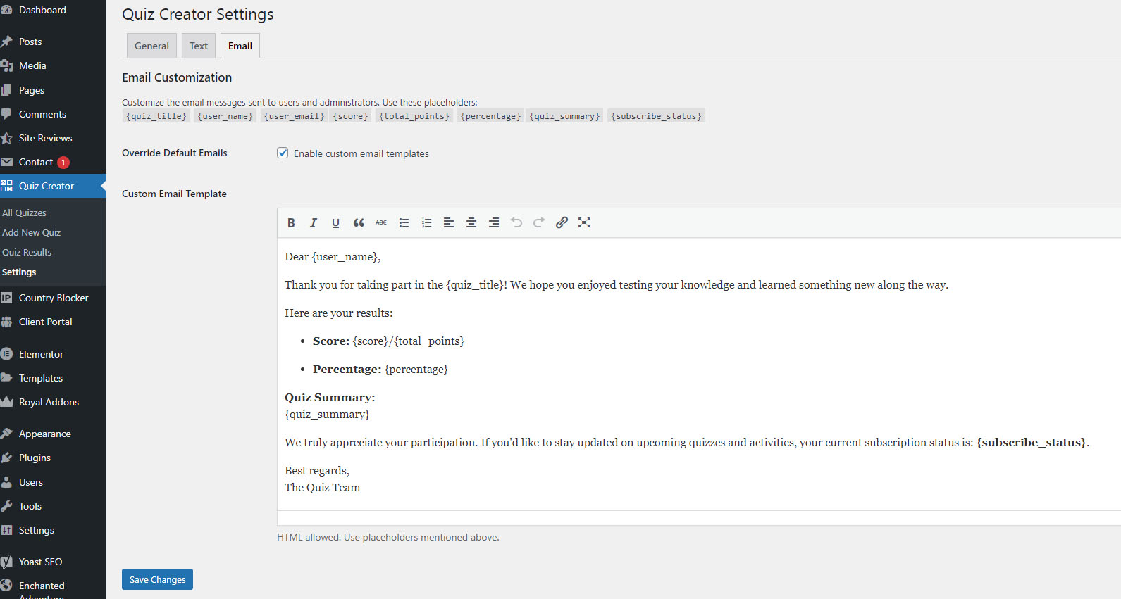This screenshot has width=1121, height=599.
Task: Center align text in editor
Action: 471,222
